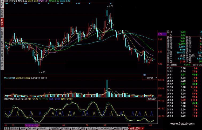Open the 指标平台 tab
202x130 pixels.
click(x=14, y=128)
